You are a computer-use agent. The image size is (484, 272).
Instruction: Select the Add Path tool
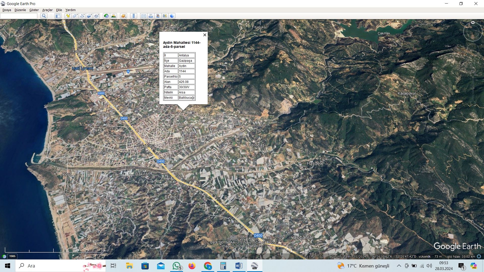82,16
